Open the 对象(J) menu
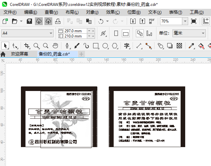Viewport: 211px width, 166px height. [92, 12]
